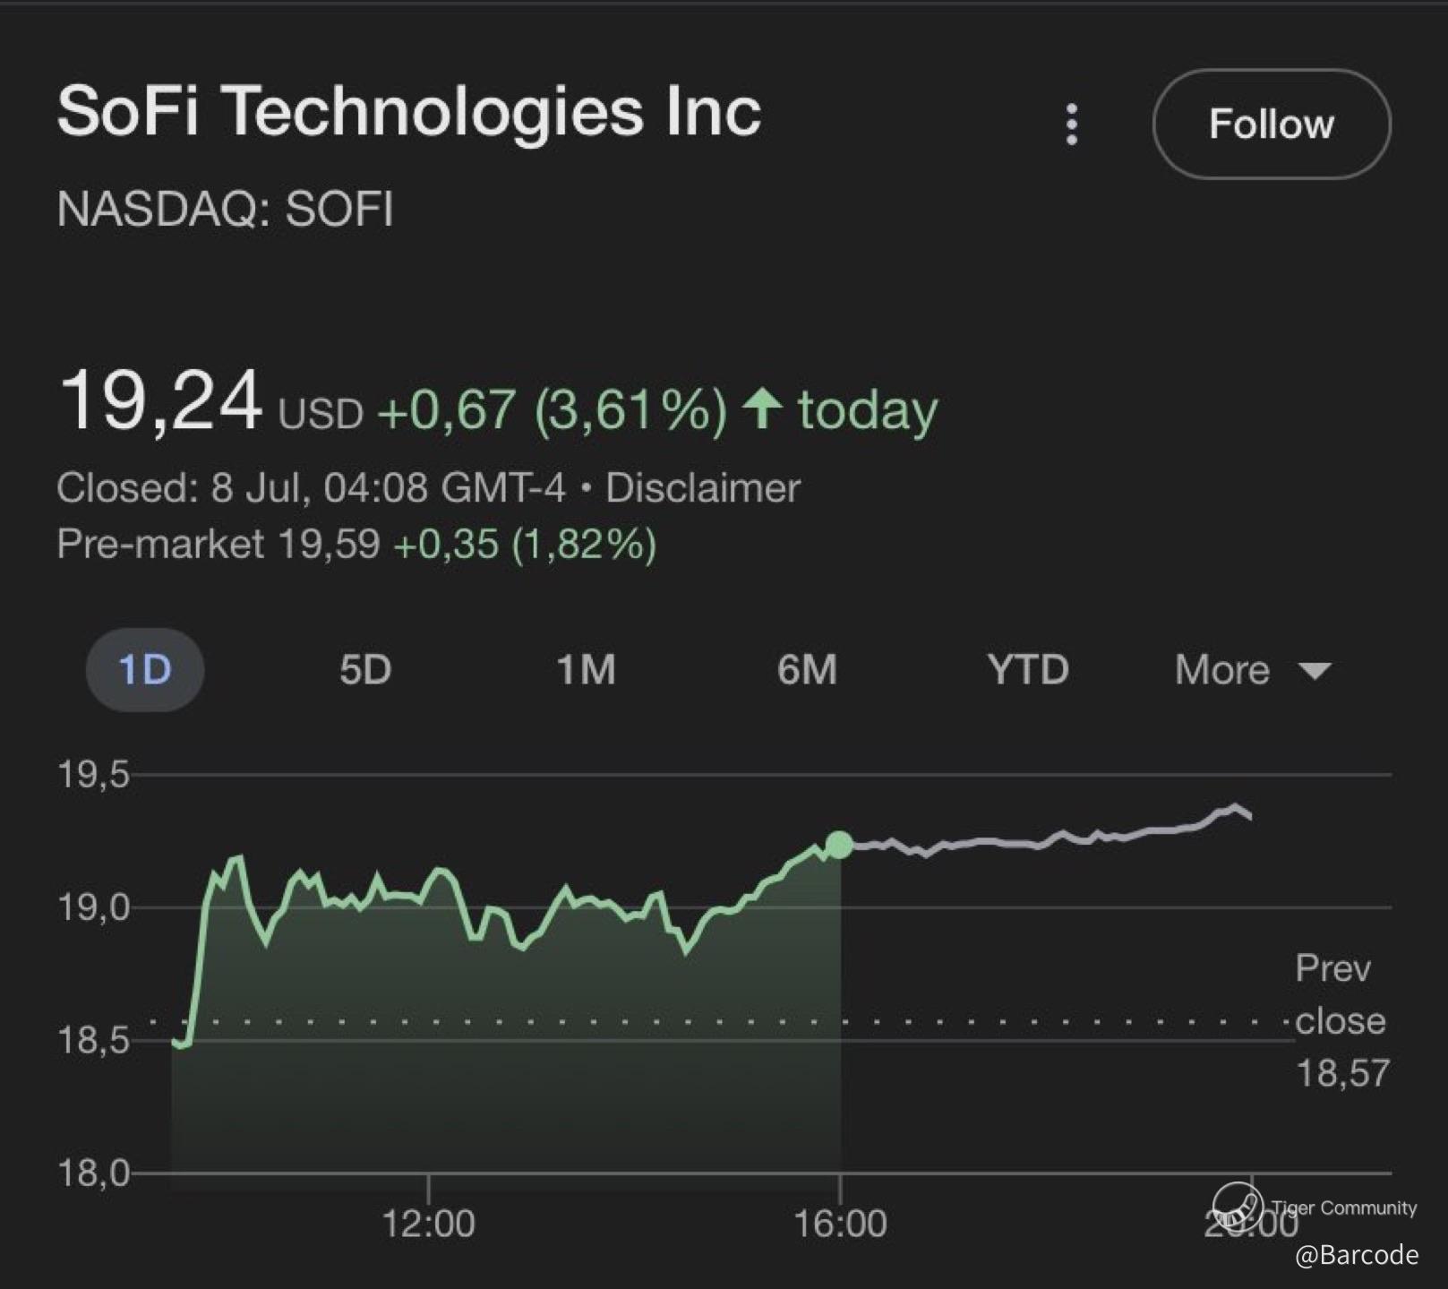Screen dimensions: 1448x1289
Task: Click the NASDAQ: SOFI ticker label
Action: point(225,210)
